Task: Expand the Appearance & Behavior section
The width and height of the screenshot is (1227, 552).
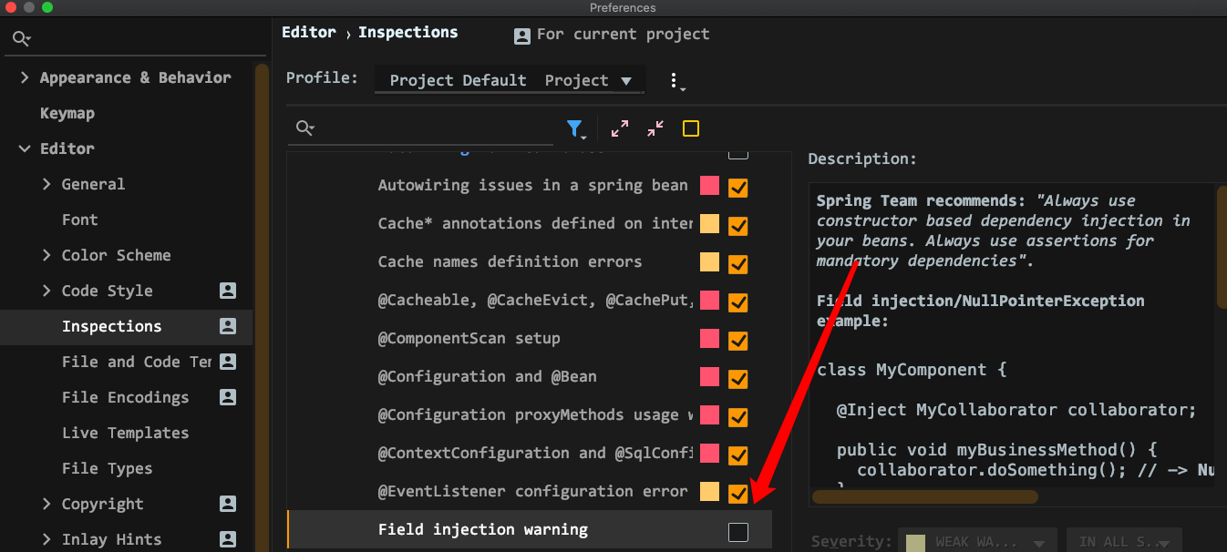Action: [25, 77]
